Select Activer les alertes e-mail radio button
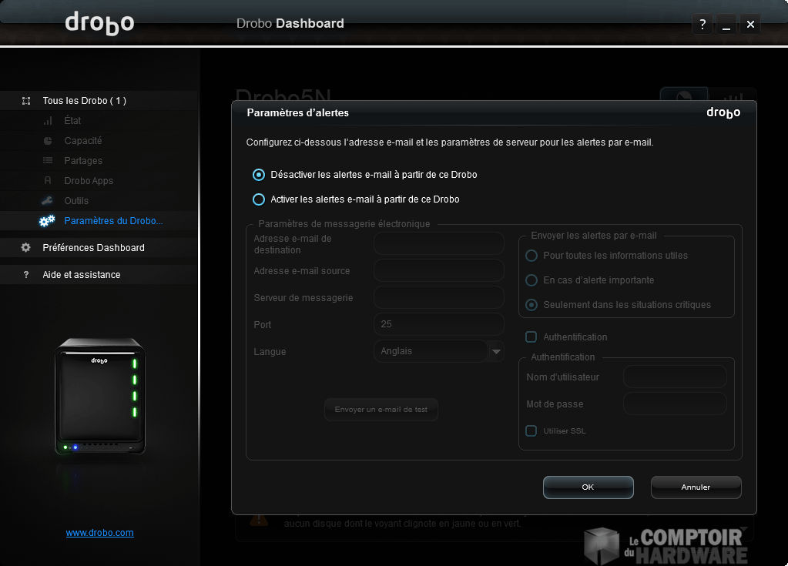Image resolution: width=788 pixels, height=566 pixels. [x=259, y=199]
